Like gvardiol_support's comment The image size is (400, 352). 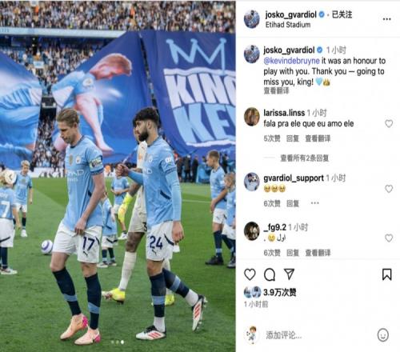point(389,189)
